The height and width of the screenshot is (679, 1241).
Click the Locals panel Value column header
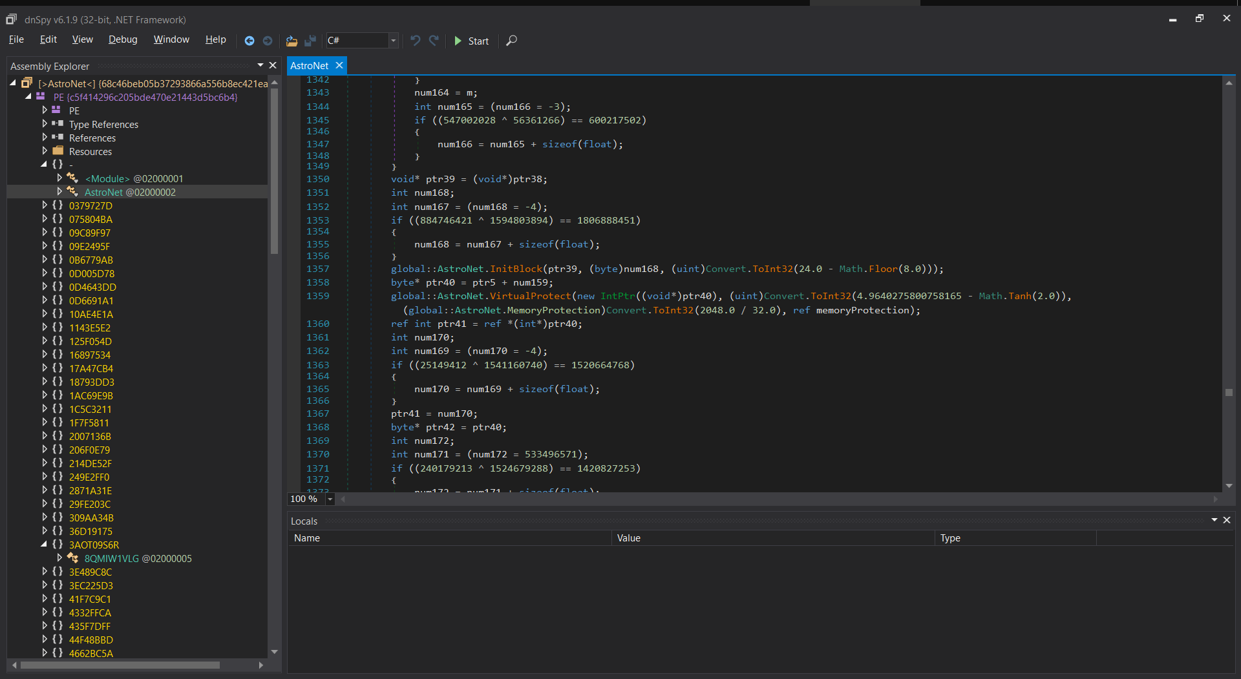point(628,538)
